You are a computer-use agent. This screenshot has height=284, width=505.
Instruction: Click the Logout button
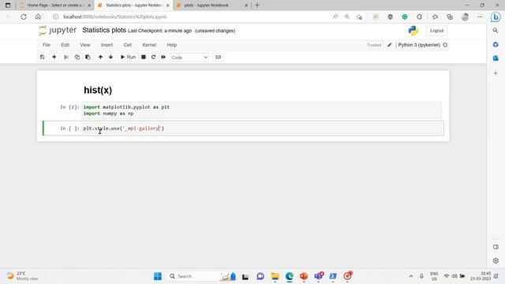coord(436,31)
